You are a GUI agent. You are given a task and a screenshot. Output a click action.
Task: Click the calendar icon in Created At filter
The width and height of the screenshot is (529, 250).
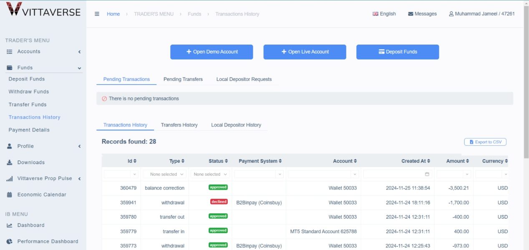tap(427, 174)
